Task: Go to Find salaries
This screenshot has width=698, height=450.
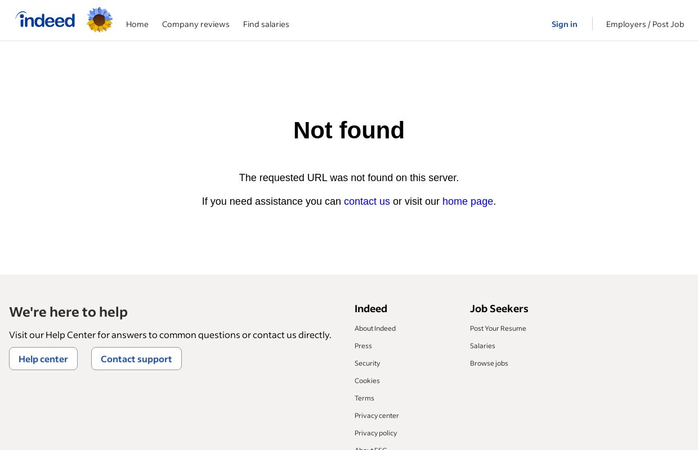Action: (x=266, y=24)
